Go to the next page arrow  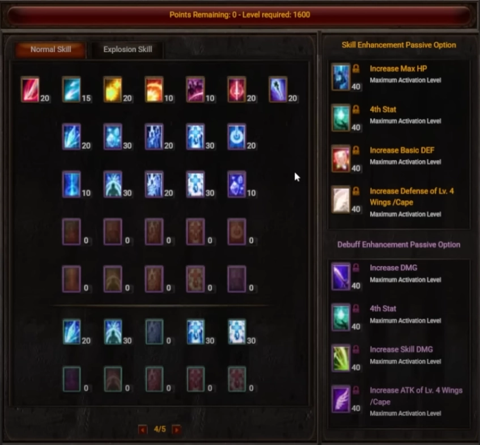pyautogui.click(x=176, y=429)
